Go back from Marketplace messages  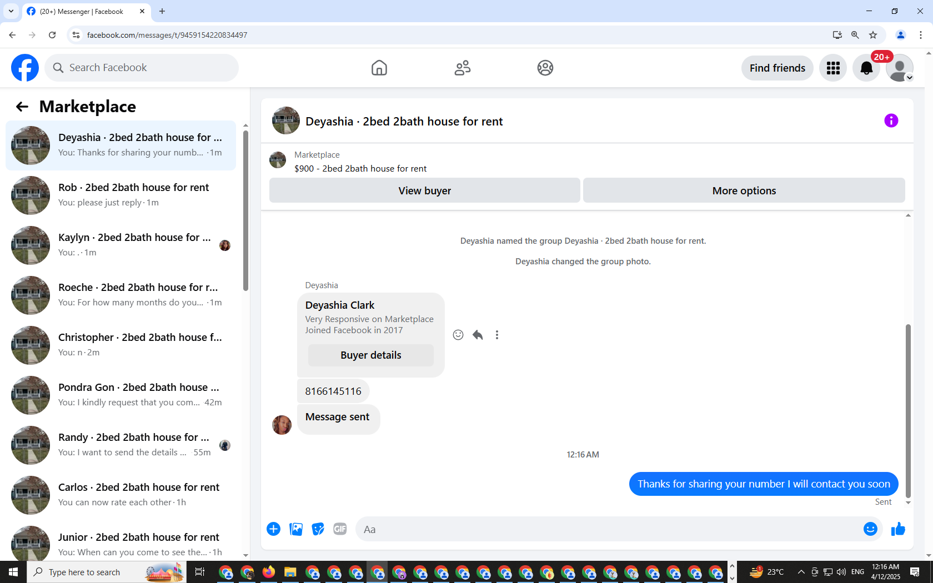[22, 107]
